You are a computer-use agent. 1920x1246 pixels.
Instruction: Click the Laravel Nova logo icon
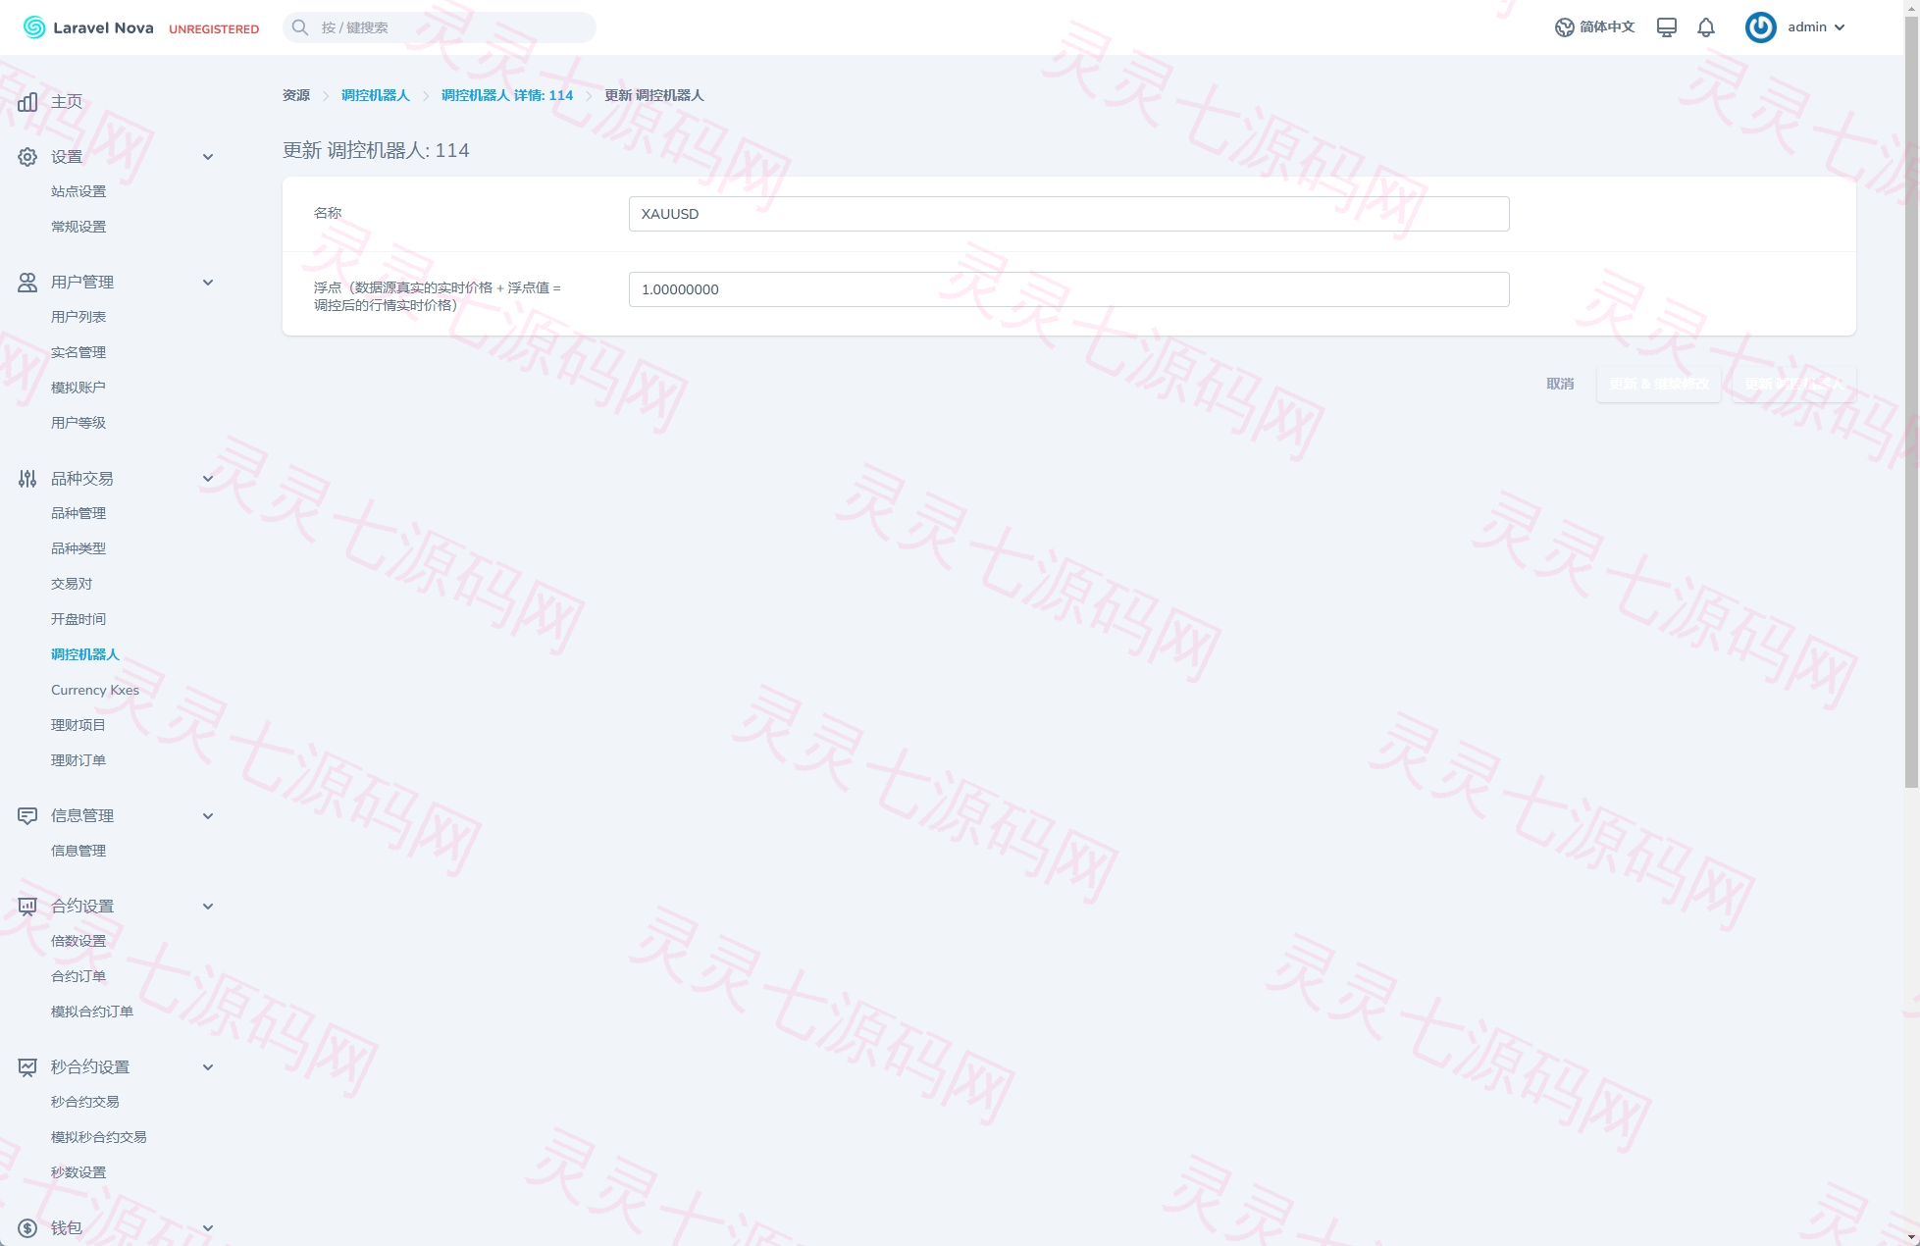point(34,27)
